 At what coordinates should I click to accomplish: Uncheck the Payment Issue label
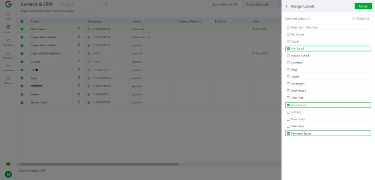click(x=288, y=134)
